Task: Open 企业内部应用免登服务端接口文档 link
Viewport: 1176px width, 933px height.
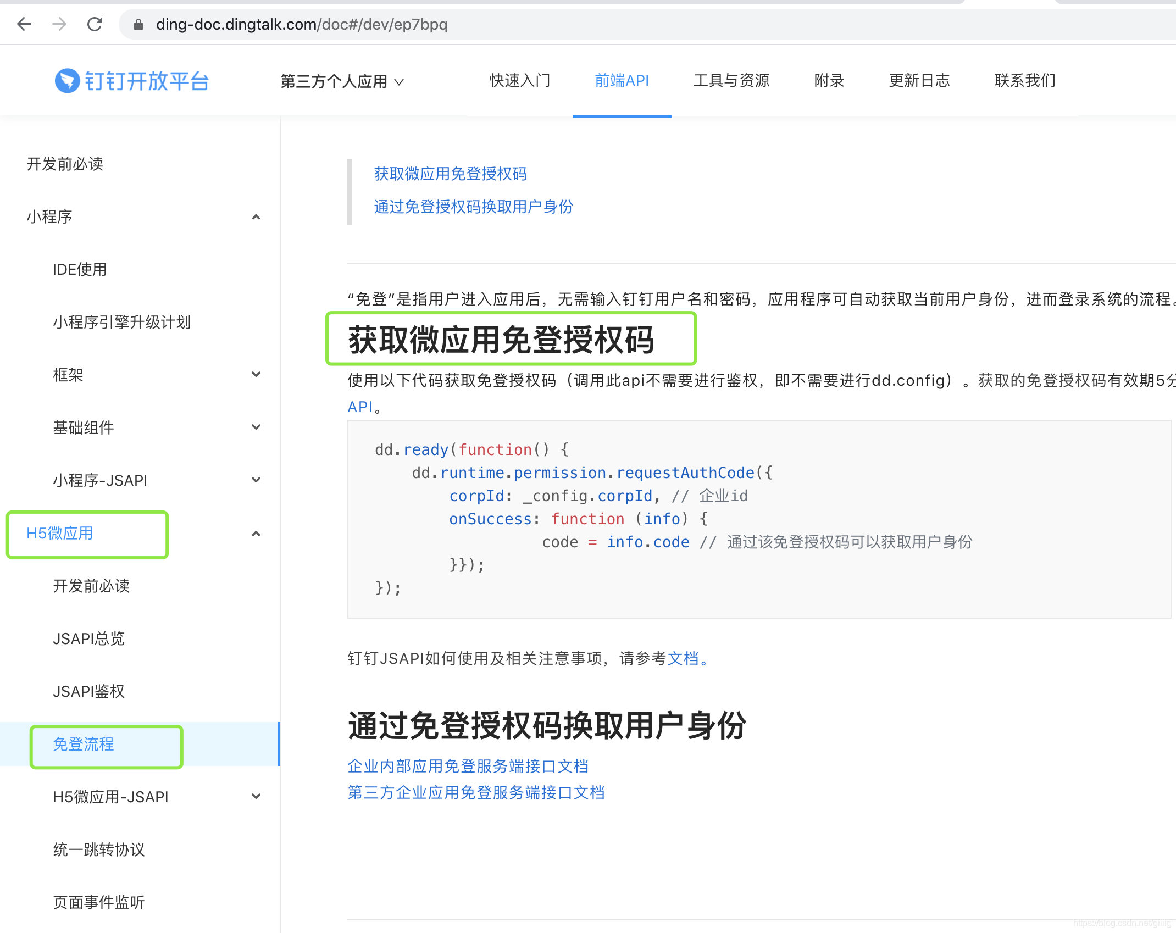Action: click(468, 767)
